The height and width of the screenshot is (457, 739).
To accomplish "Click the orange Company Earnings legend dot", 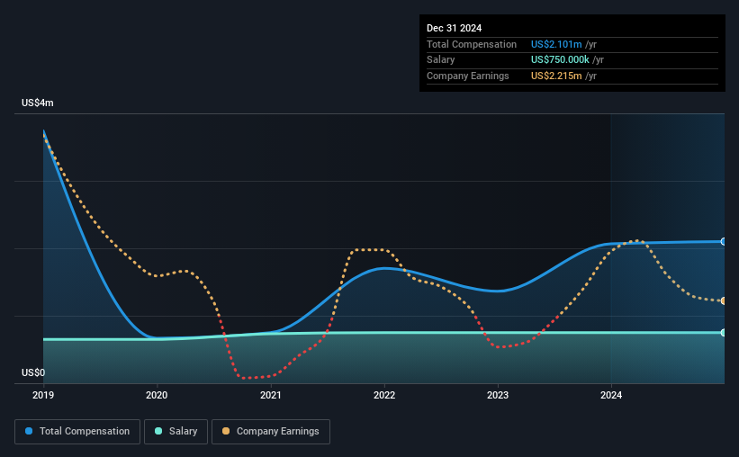I will point(226,431).
